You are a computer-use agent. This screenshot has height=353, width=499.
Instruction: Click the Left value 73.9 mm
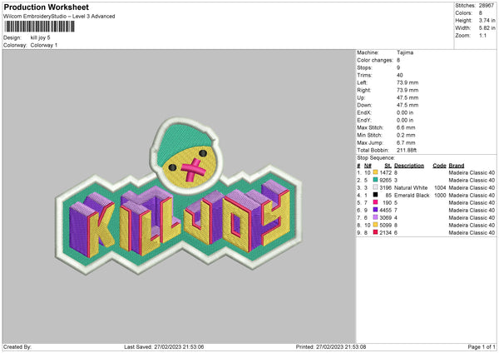coord(408,82)
